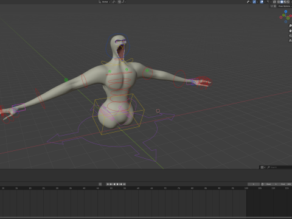Switch to wireframe viewport shading
292x219 pixels.
click(x=279, y=2)
